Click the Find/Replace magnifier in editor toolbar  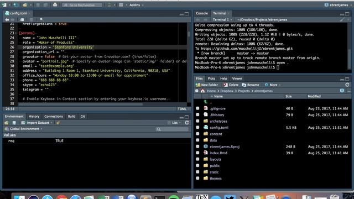[41, 20]
